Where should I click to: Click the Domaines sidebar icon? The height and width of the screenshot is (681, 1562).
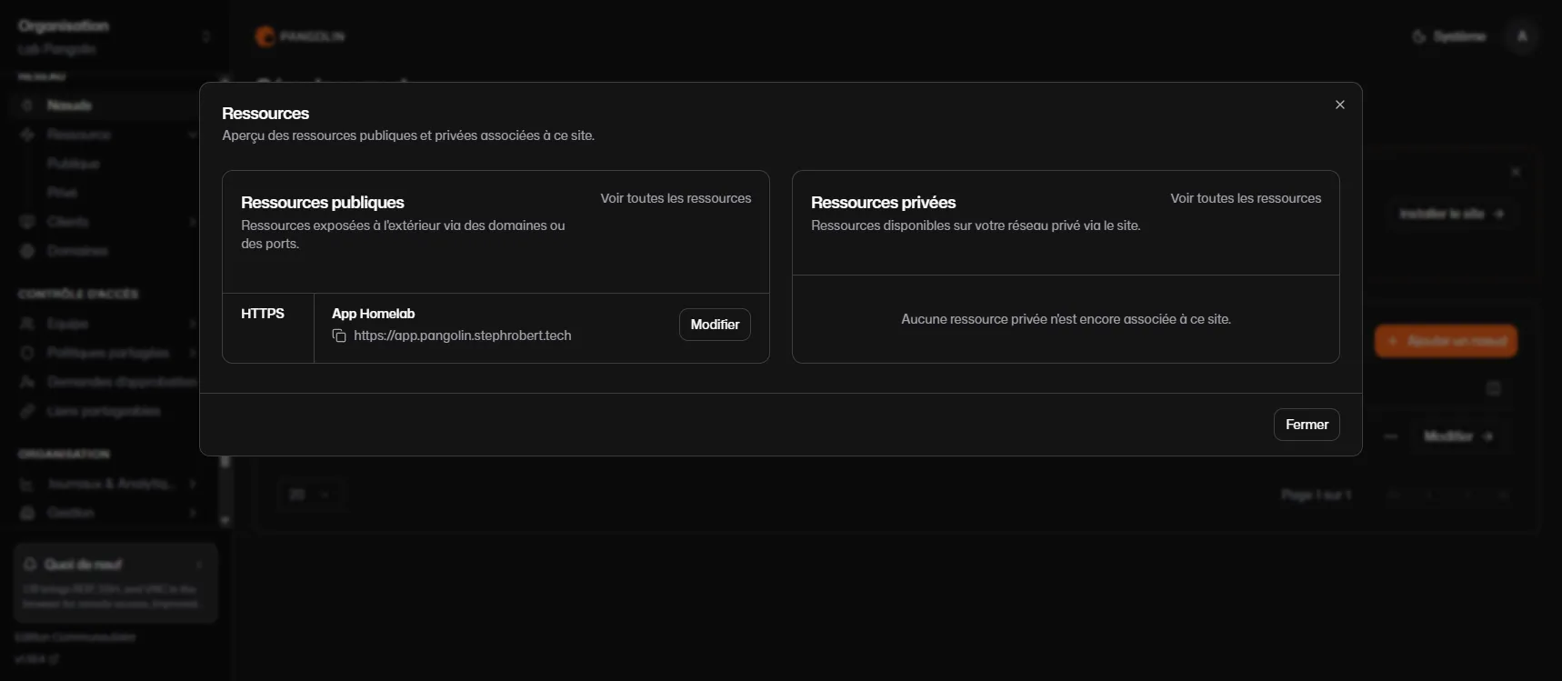[27, 251]
